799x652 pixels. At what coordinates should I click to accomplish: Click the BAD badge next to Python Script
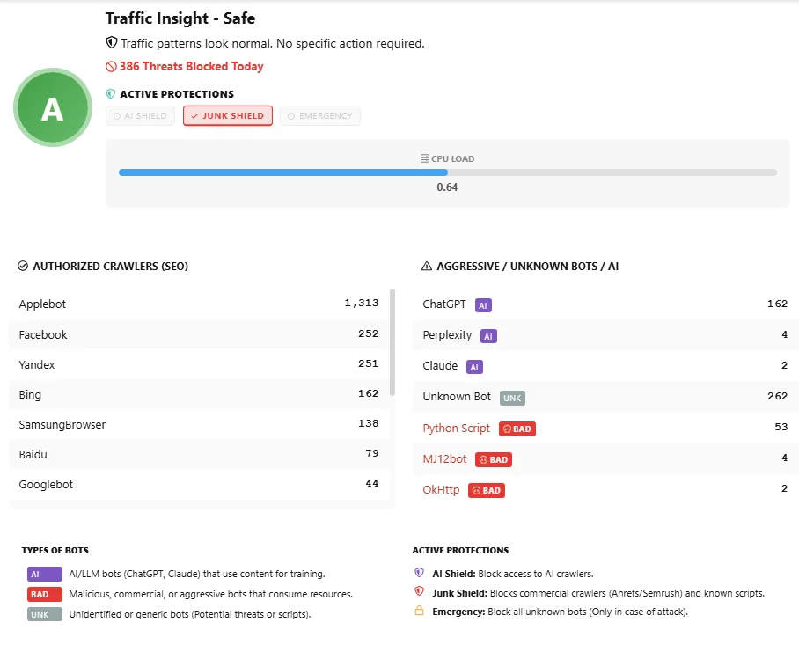pyautogui.click(x=517, y=429)
